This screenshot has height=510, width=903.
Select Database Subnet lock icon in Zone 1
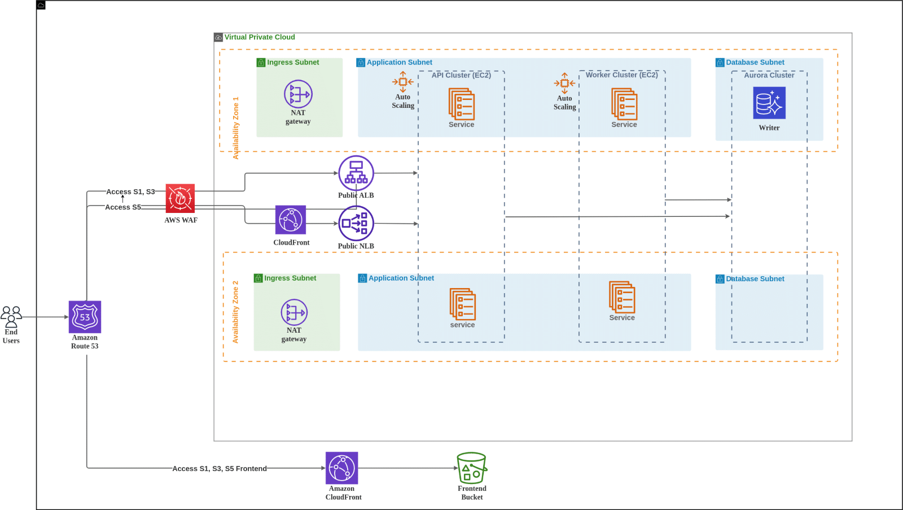coord(720,63)
